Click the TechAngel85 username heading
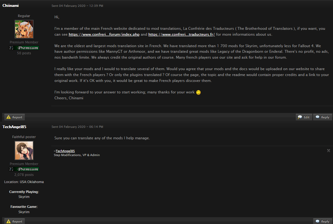 [15, 127]
